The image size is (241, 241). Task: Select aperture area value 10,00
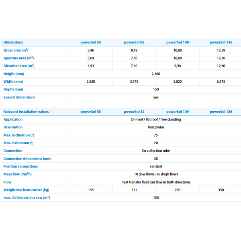coord(178,58)
